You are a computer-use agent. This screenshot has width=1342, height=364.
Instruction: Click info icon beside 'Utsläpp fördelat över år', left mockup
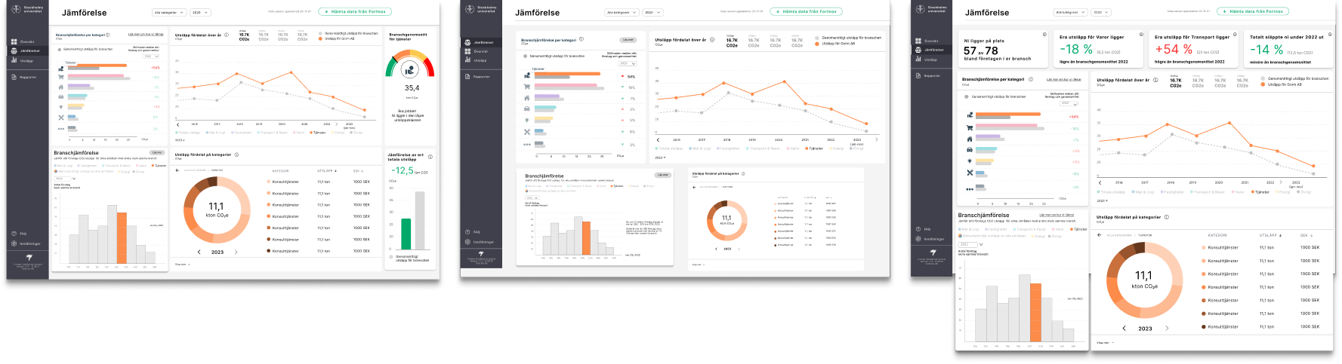(227, 35)
